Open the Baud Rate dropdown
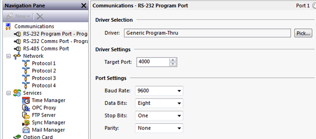Image resolution: width=316 pixels, height=139 pixels. (159, 91)
